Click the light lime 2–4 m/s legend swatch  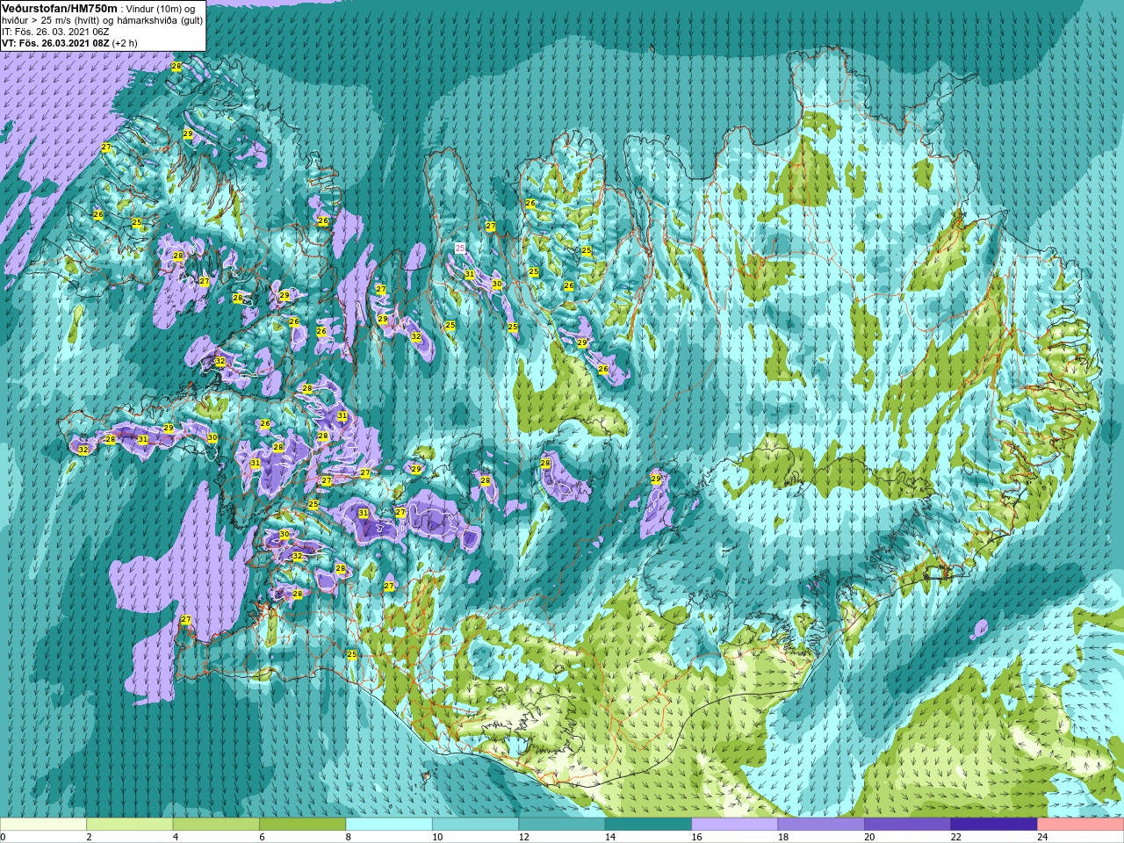pos(129,825)
